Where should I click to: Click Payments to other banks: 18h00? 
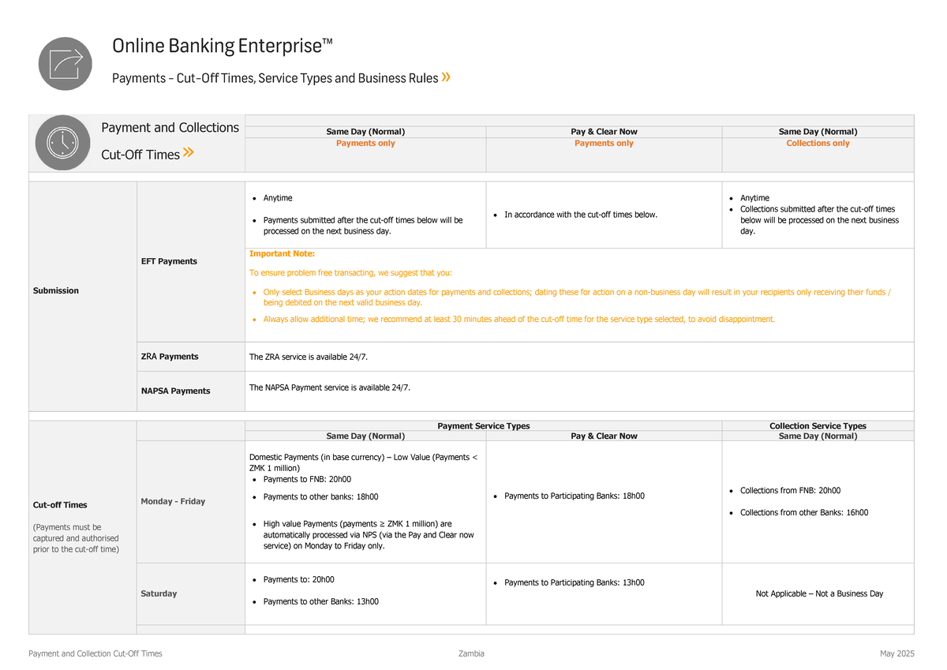click(320, 497)
